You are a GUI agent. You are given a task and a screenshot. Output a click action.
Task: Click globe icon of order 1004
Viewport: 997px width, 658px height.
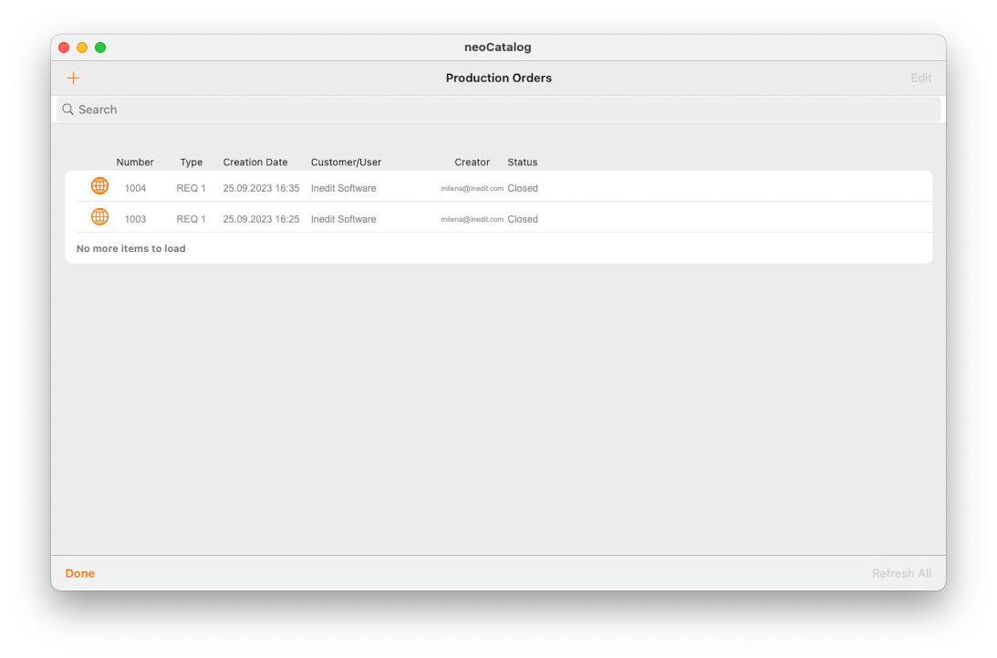pyautogui.click(x=99, y=186)
